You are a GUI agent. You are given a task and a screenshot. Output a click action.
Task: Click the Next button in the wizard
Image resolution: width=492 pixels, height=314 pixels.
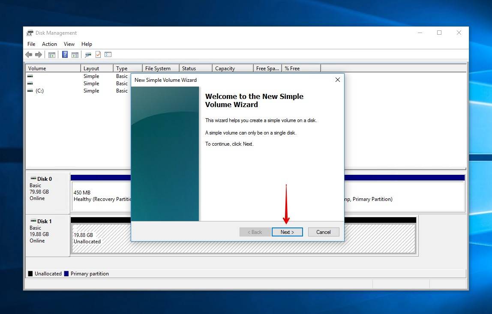pyautogui.click(x=287, y=232)
